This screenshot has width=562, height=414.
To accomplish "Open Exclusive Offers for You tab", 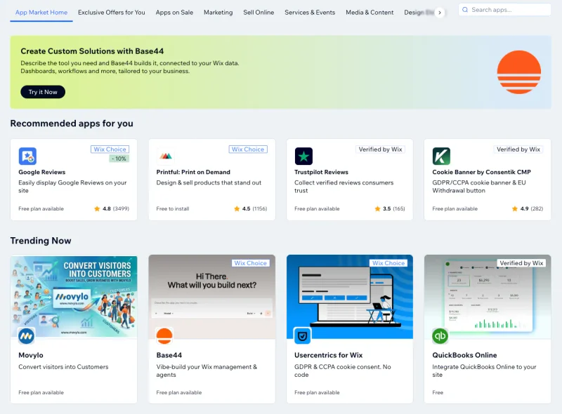I will click(112, 13).
